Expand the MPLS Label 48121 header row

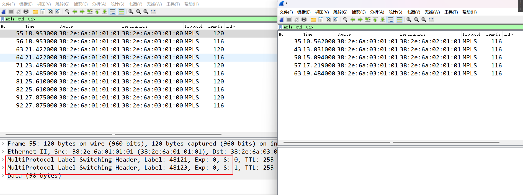[x=3, y=160]
